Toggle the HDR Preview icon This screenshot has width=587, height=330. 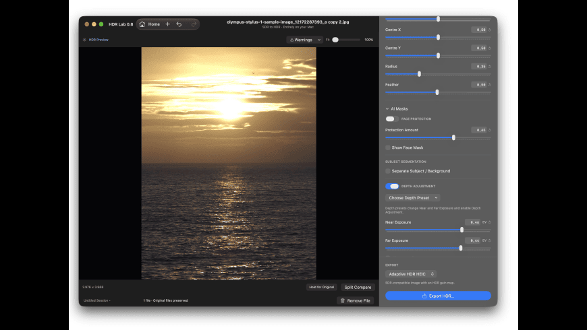[x=84, y=40]
